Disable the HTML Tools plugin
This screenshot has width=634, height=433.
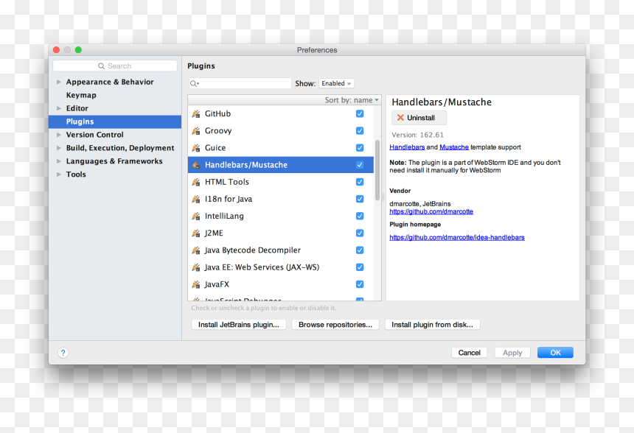tap(360, 182)
